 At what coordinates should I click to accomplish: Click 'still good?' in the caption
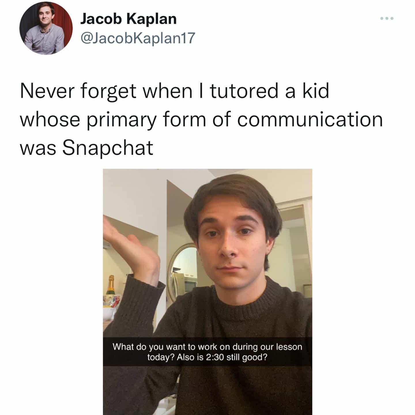(247, 358)
